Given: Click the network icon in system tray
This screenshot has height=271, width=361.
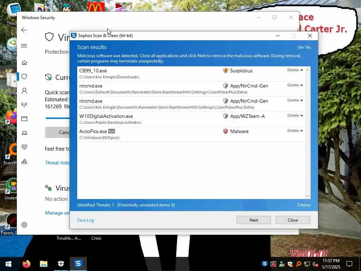Looking at the screenshot, I should pyautogui.click(x=307, y=264).
